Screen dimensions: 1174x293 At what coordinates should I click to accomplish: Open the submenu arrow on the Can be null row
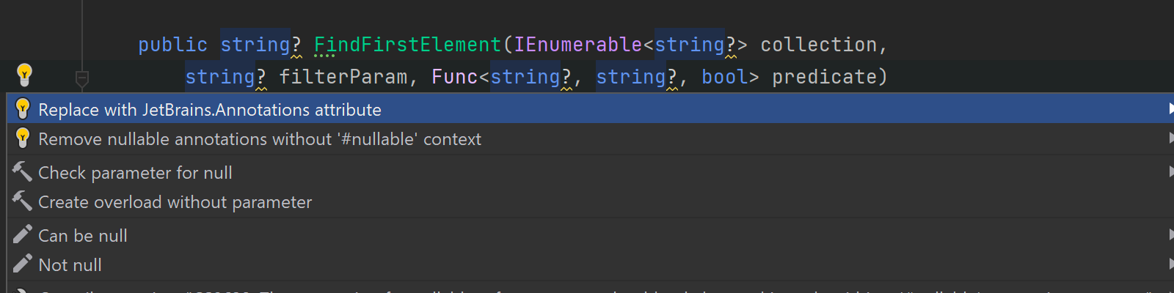point(1170,235)
